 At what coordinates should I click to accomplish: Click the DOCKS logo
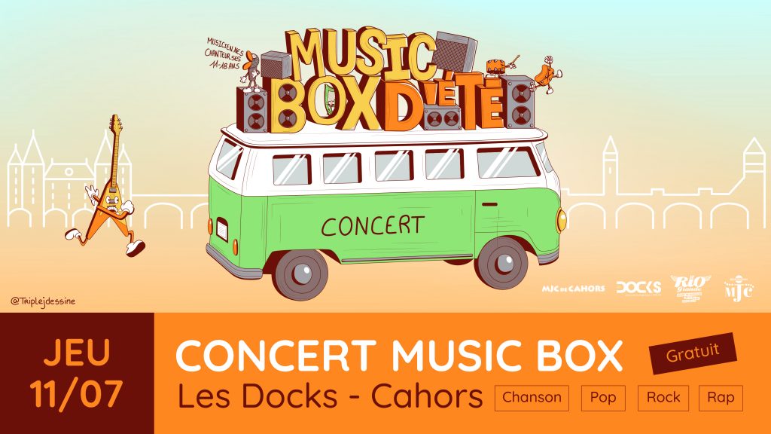(x=638, y=288)
